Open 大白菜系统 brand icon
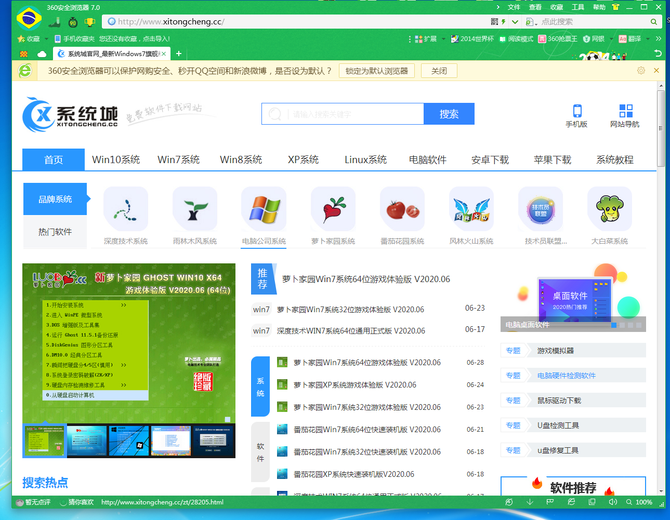The height and width of the screenshot is (520, 670). pos(610,209)
